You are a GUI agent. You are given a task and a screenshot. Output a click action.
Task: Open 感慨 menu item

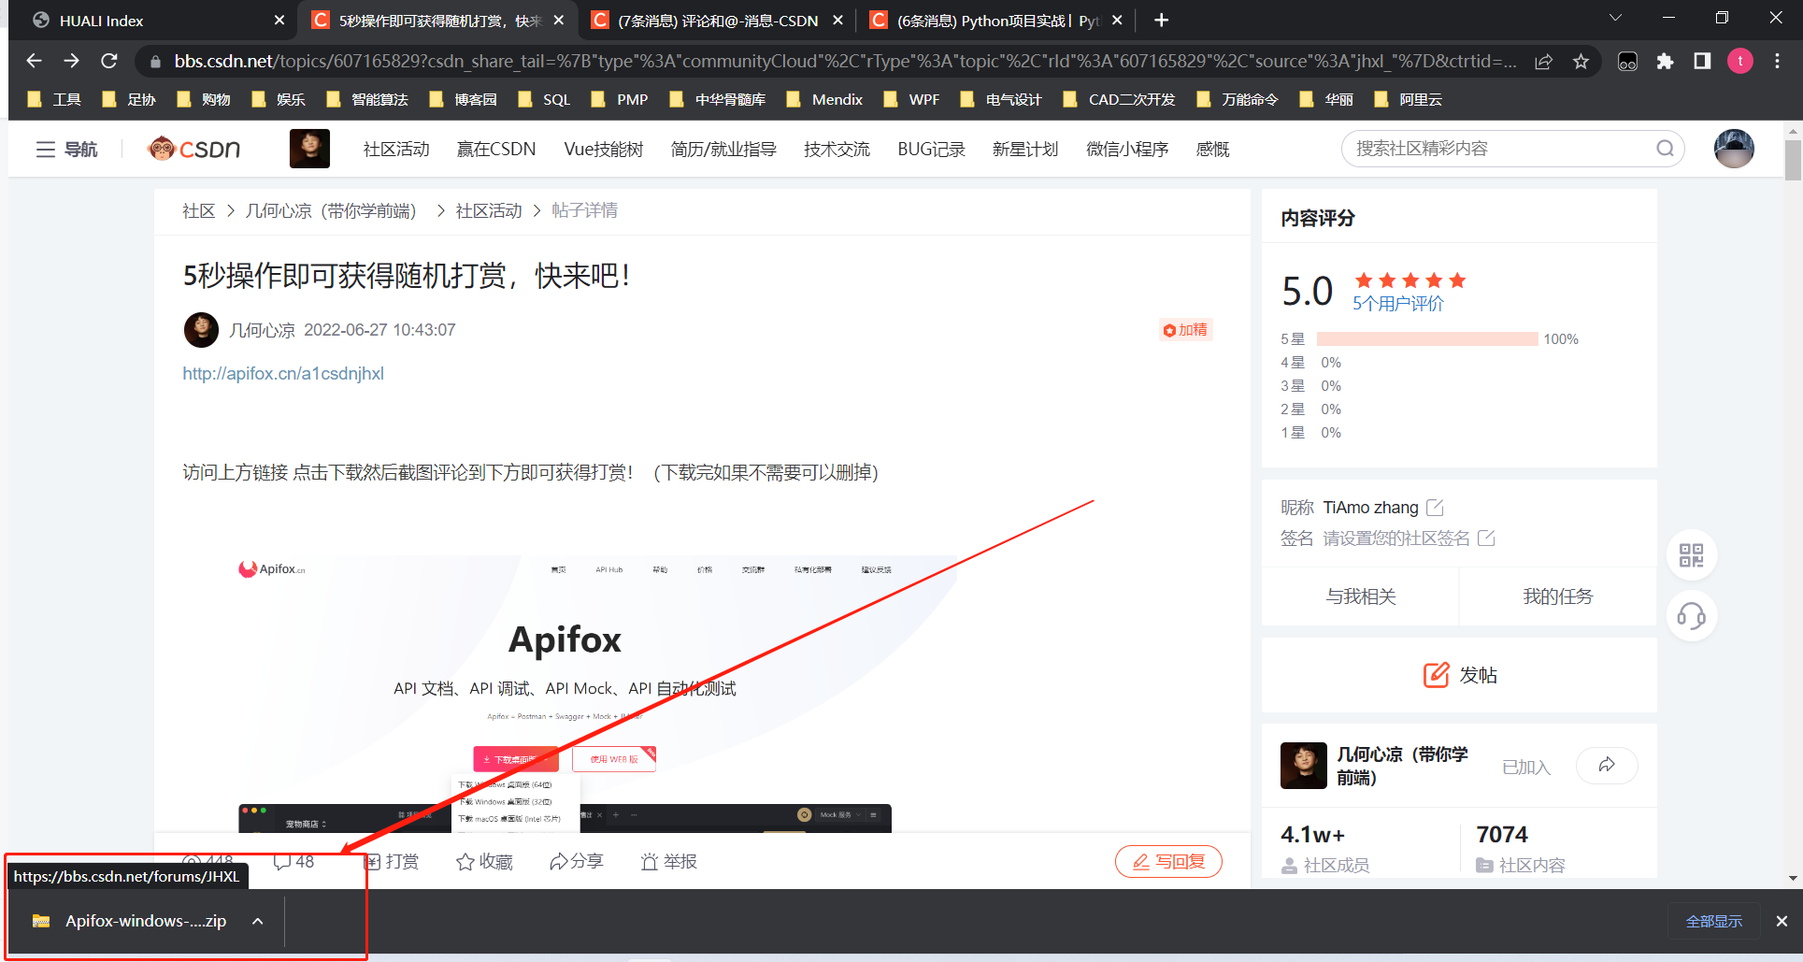(x=1213, y=150)
